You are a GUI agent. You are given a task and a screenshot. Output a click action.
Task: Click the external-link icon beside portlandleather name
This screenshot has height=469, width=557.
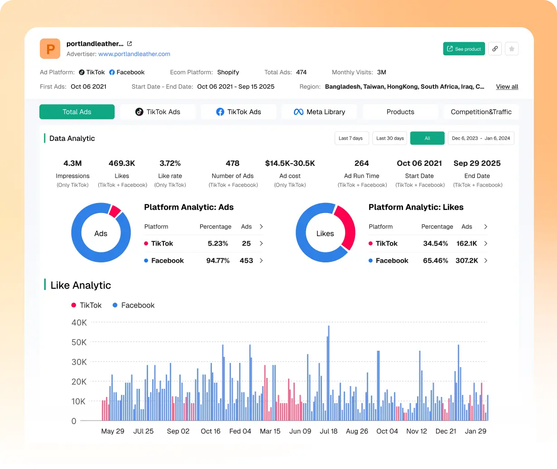click(130, 44)
